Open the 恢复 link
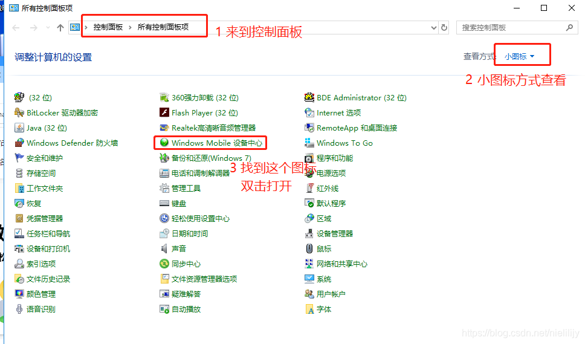The width and height of the screenshot is (585, 344). [x=34, y=203]
